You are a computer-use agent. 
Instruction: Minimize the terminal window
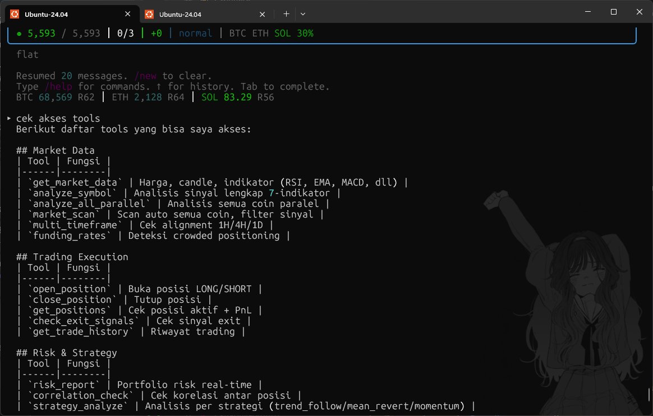tap(588, 12)
